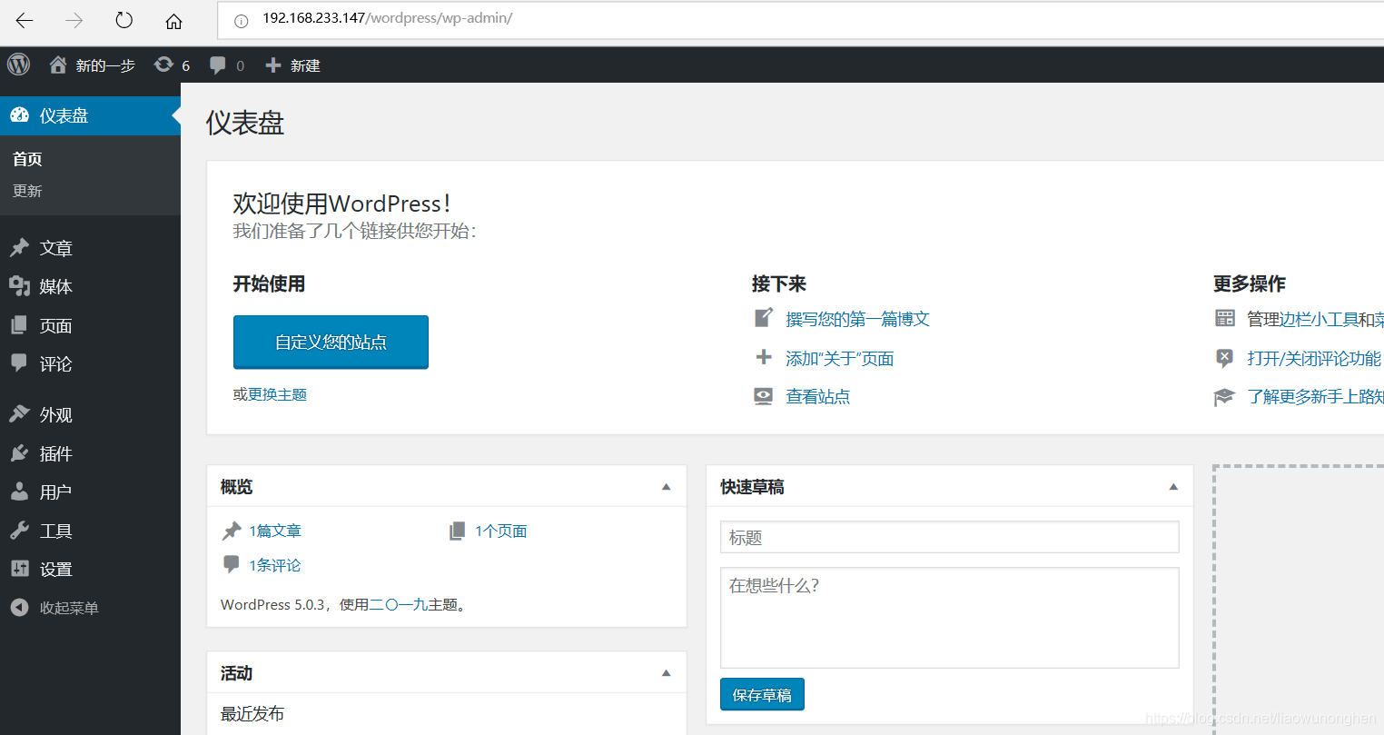Image resolution: width=1384 pixels, height=735 pixels.
Task: Click 保存草稿 button
Action: coord(762,694)
